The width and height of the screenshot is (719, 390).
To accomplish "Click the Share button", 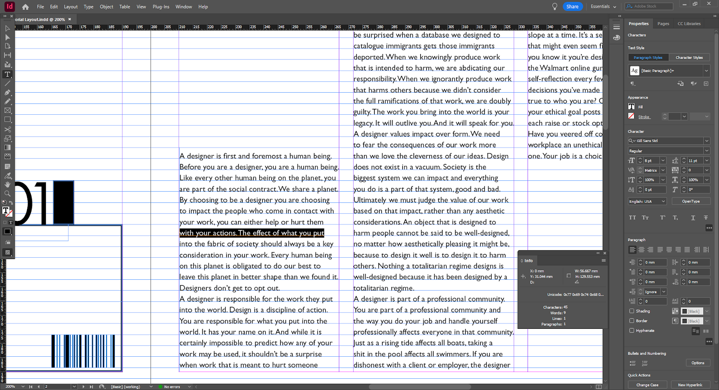I will pos(573,7).
